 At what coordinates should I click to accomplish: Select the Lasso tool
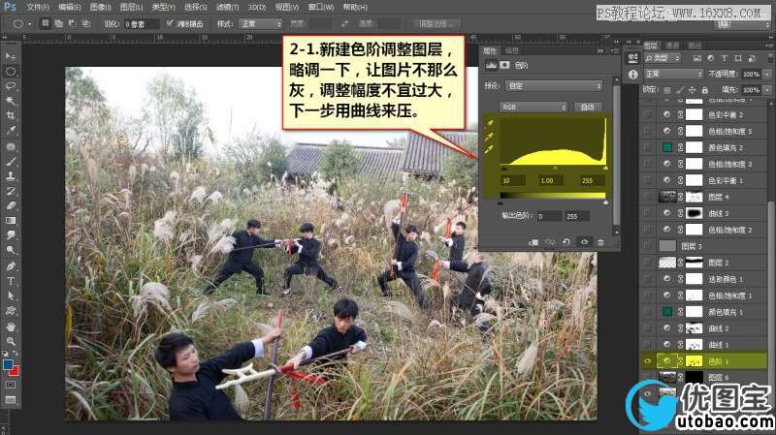tap(11, 86)
